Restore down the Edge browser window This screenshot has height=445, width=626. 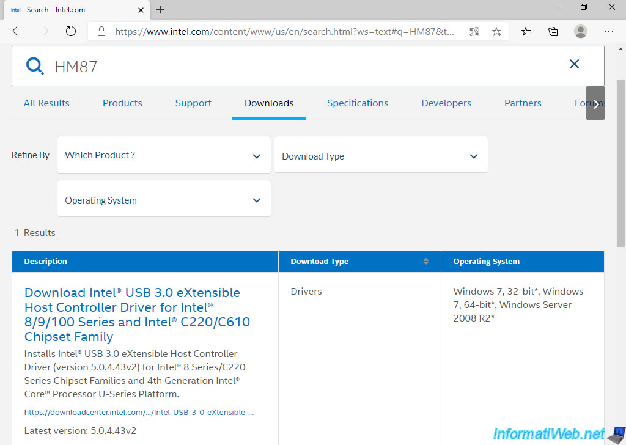coord(584,7)
